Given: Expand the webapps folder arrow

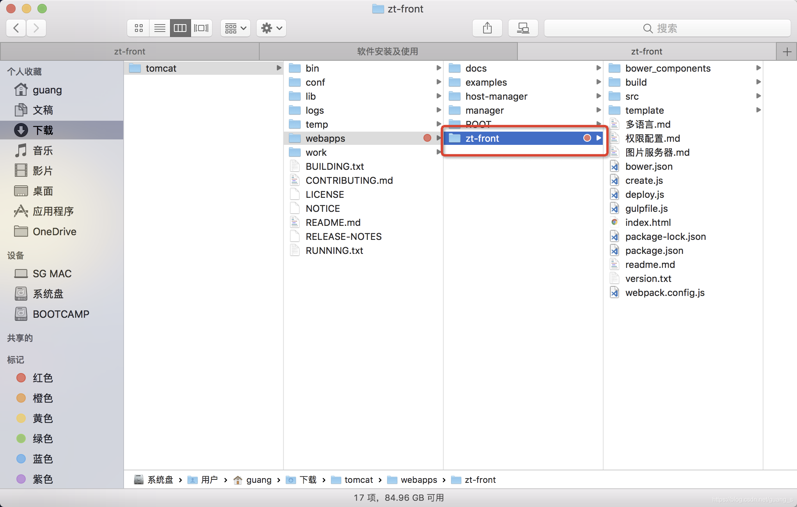Looking at the screenshot, I should coord(439,137).
